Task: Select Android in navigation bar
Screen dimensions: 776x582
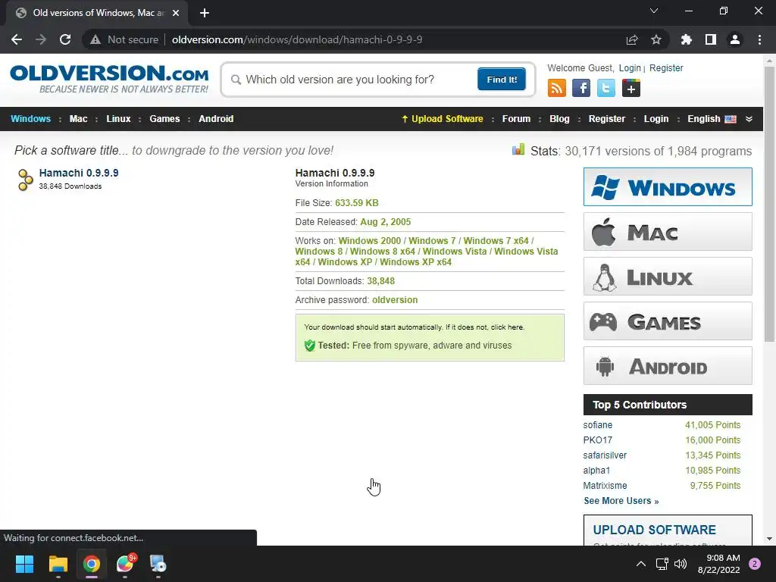Action: 216,119
